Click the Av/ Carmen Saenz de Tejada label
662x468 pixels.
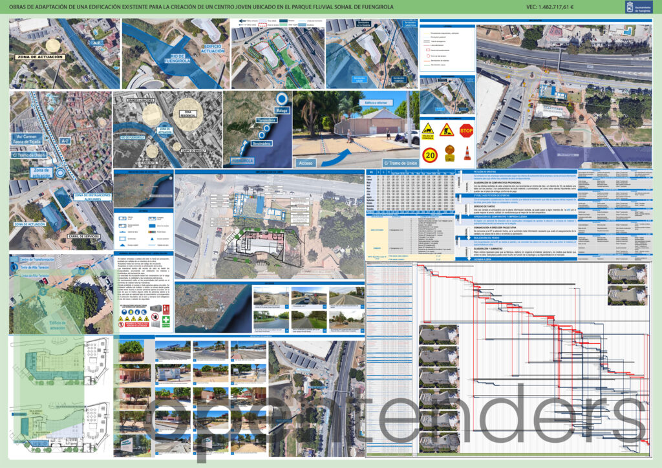tap(27, 139)
